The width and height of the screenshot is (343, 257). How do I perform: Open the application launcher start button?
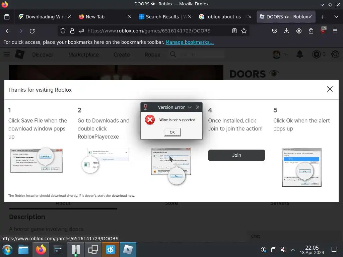[x=7, y=250]
